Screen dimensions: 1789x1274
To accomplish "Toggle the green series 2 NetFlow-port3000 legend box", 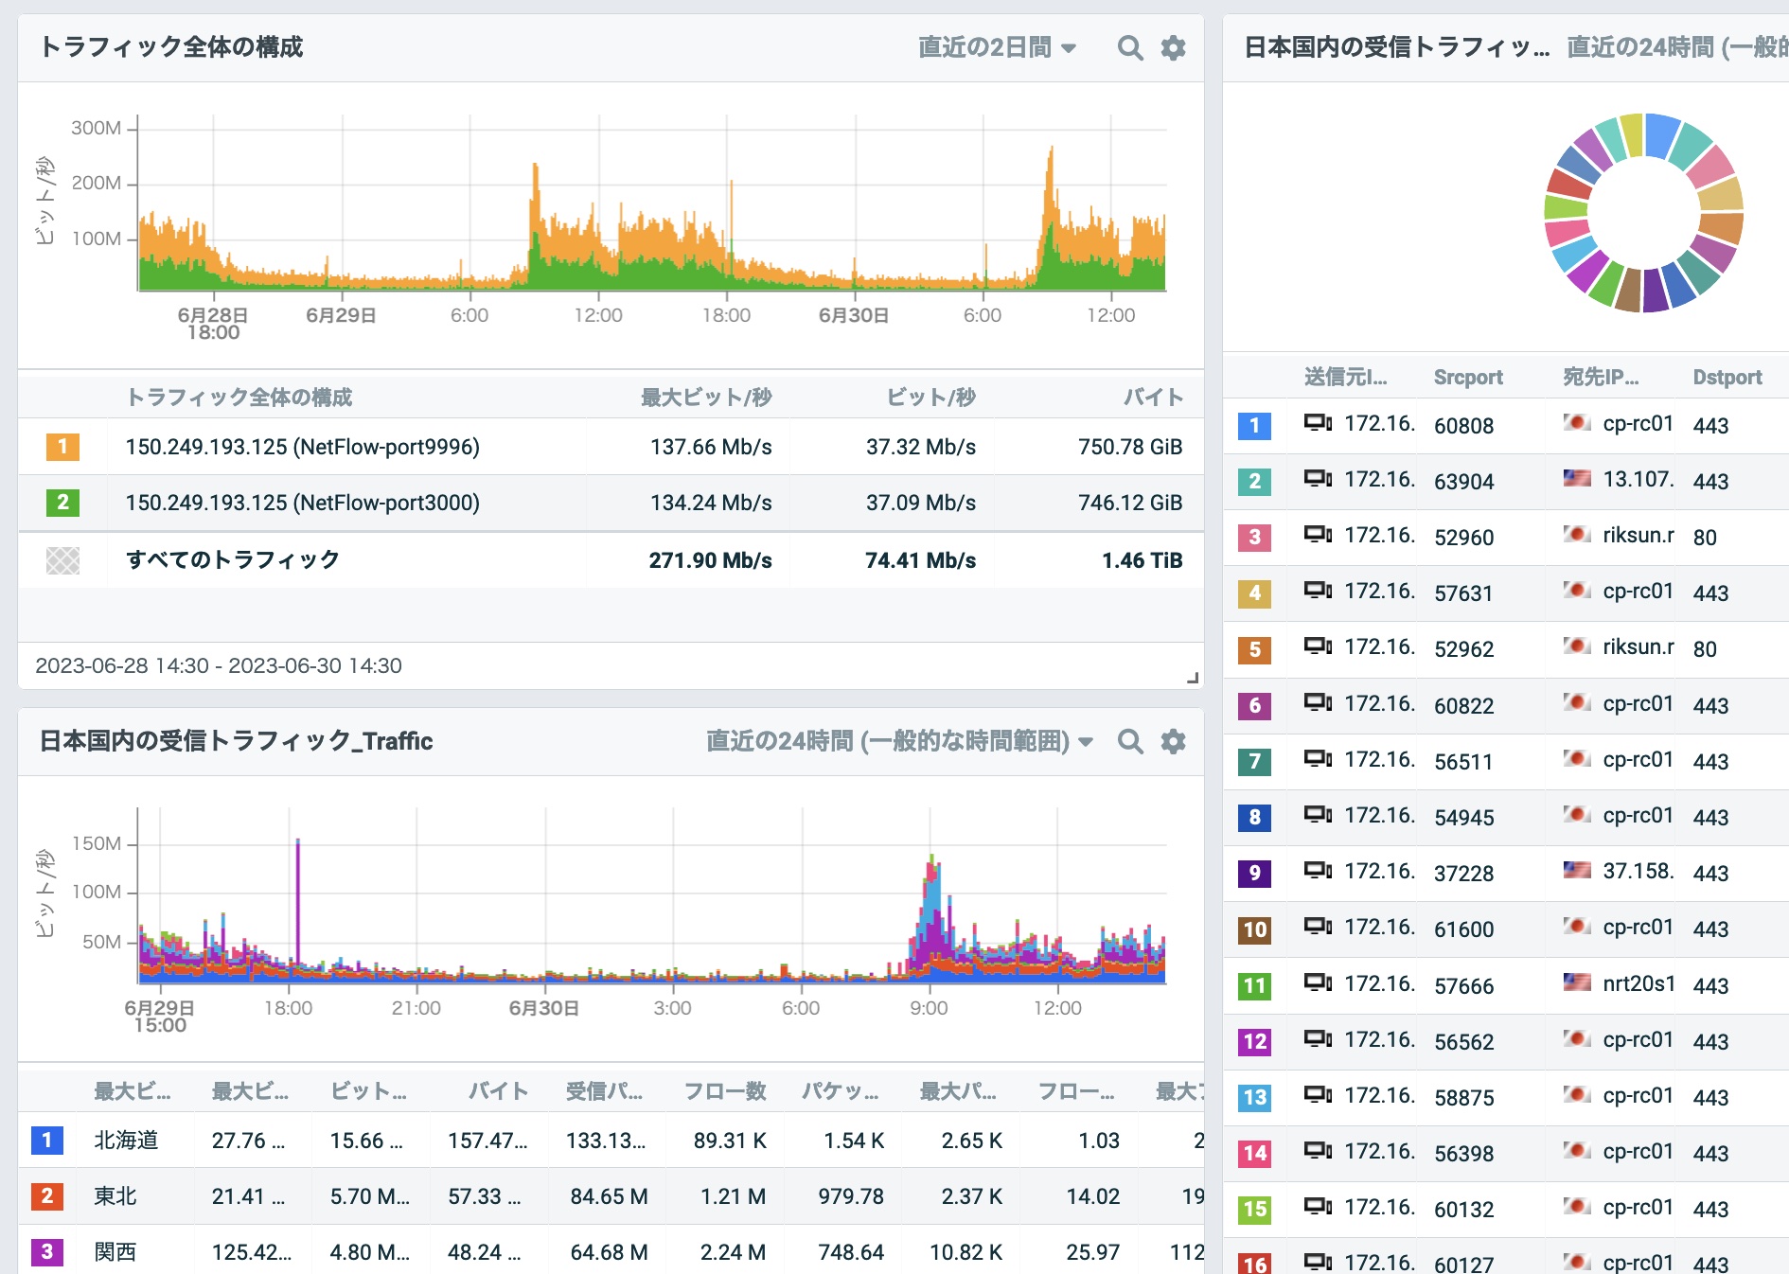I will click(x=62, y=503).
